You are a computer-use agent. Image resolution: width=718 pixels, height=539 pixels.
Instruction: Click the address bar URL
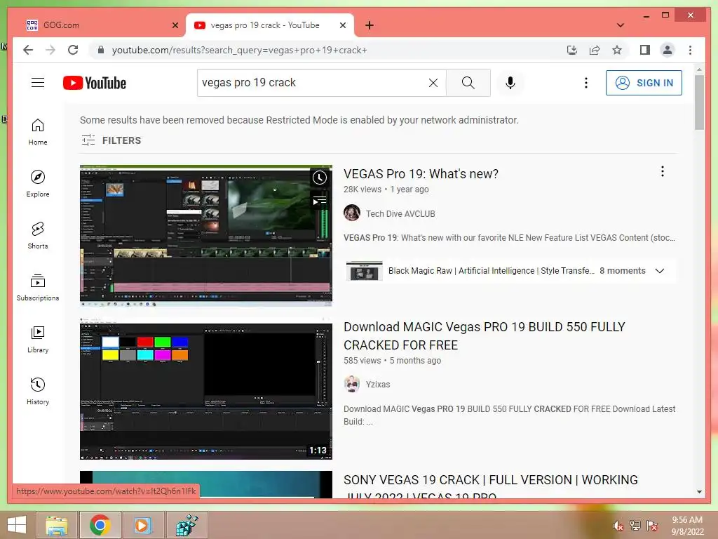click(x=240, y=50)
